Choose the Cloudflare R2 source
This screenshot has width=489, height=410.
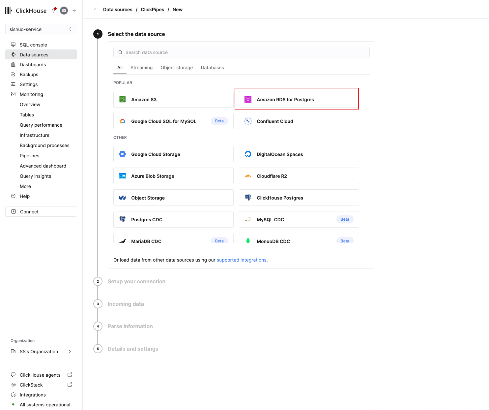click(299, 176)
